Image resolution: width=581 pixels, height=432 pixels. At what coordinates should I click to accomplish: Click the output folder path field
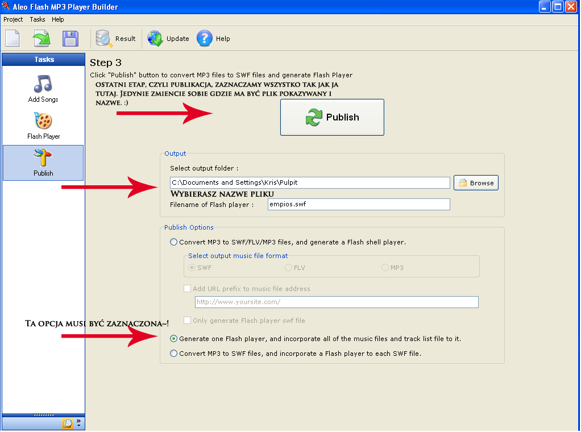(310, 182)
